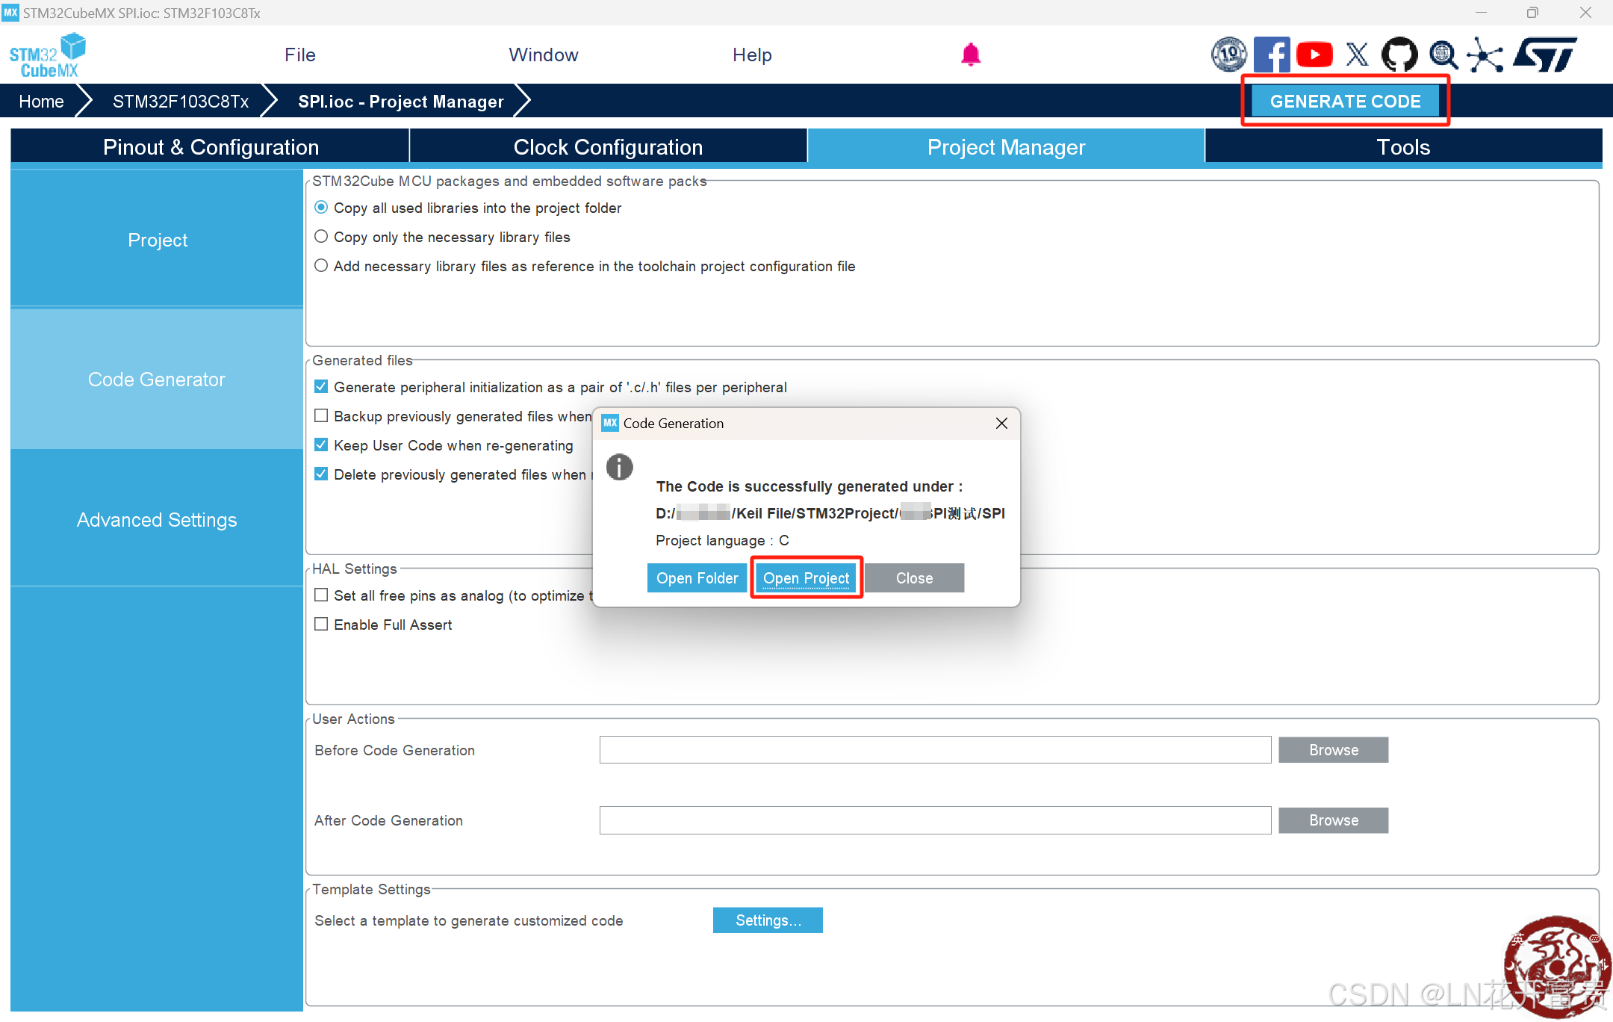Open the GitHub icon link
This screenshot has height=1022, width=1613.
[x=1399, y=55]
